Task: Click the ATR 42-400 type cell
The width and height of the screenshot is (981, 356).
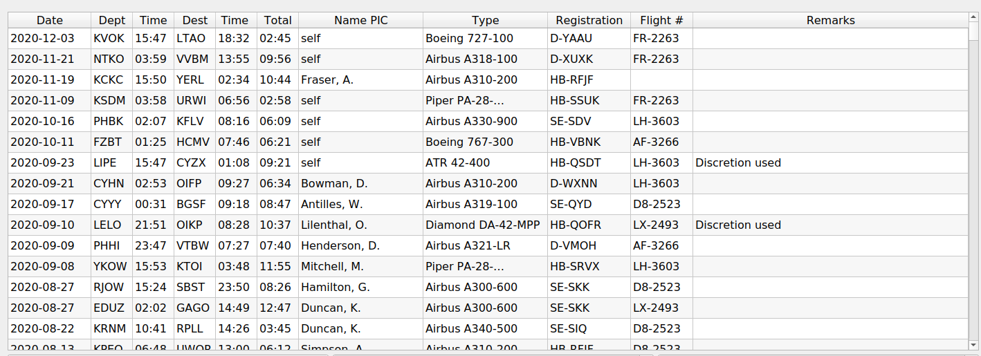Action: tap(486, 163)
